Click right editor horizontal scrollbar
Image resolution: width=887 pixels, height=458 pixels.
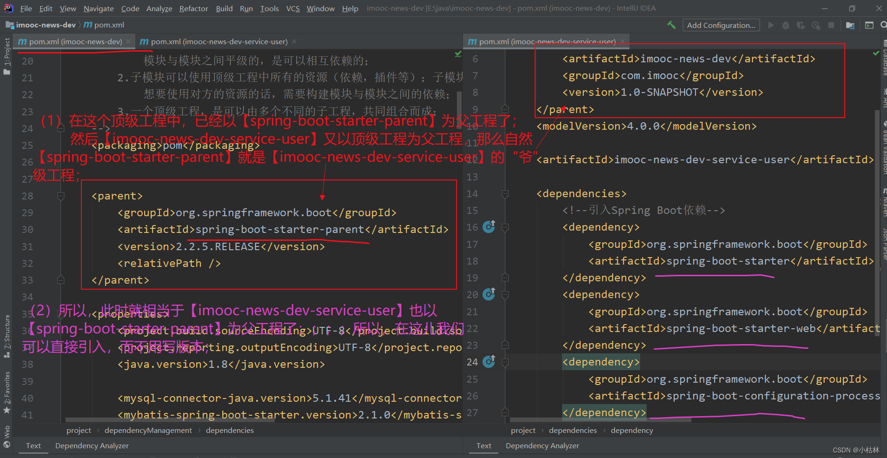(601, 420)
